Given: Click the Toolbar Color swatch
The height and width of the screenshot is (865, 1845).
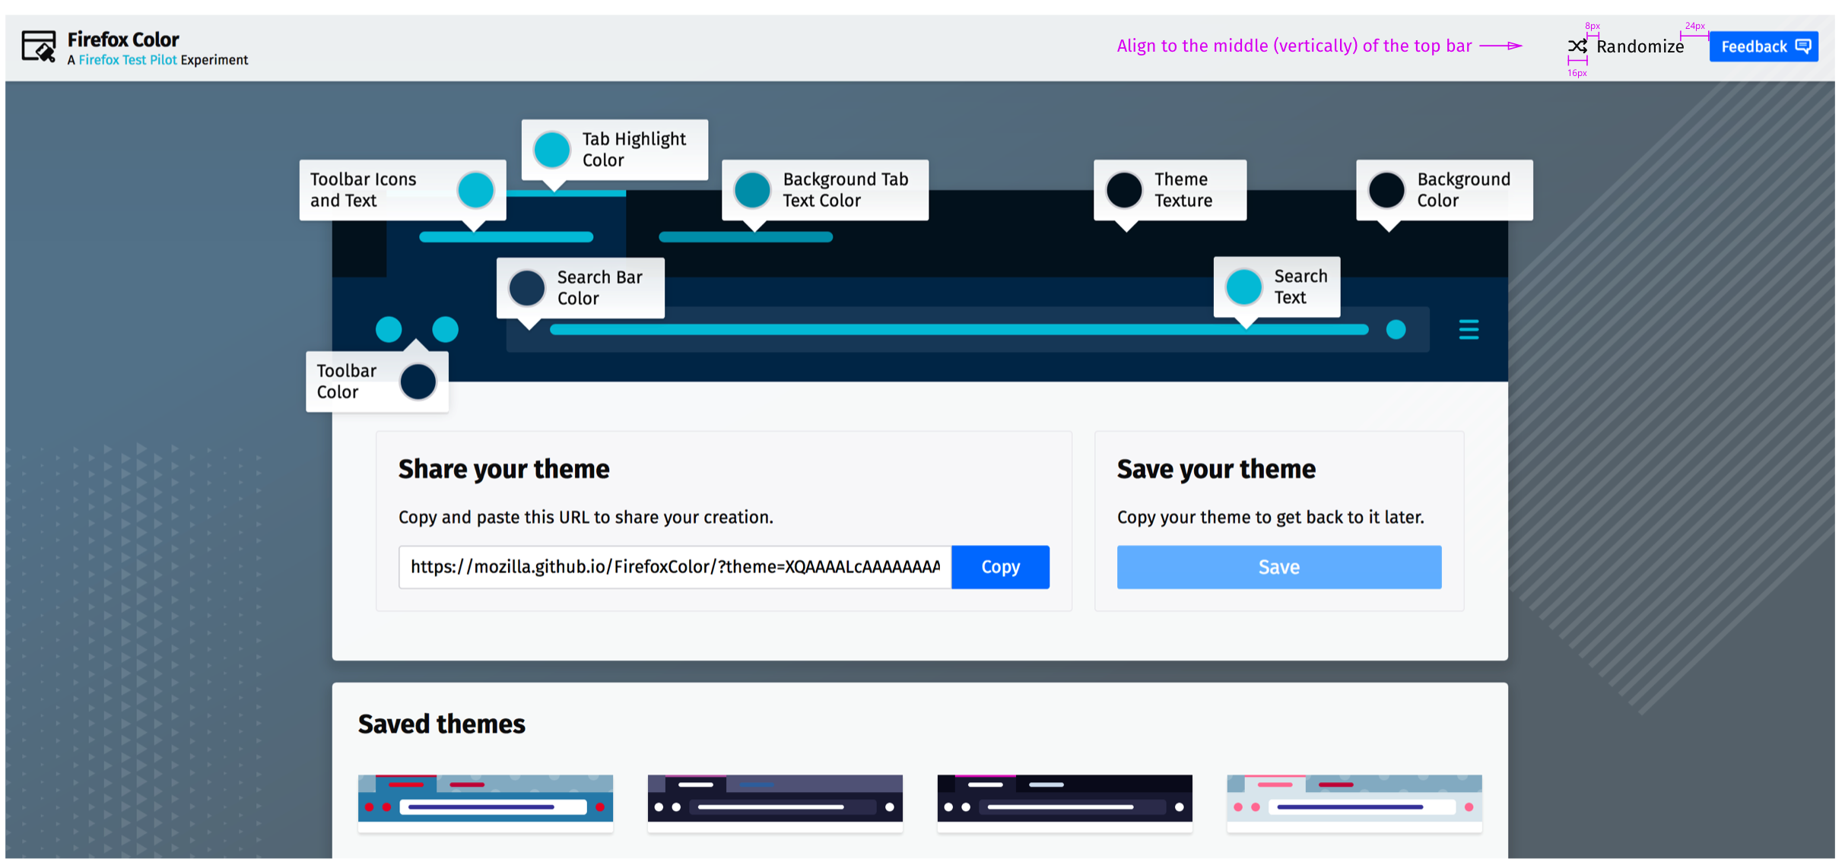Looking at the screenshot, I should 418,382.
